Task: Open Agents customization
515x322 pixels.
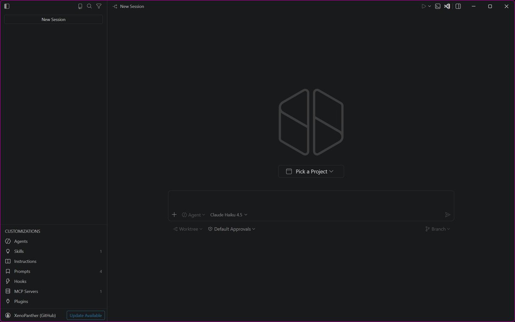Action: click(54, 241)
